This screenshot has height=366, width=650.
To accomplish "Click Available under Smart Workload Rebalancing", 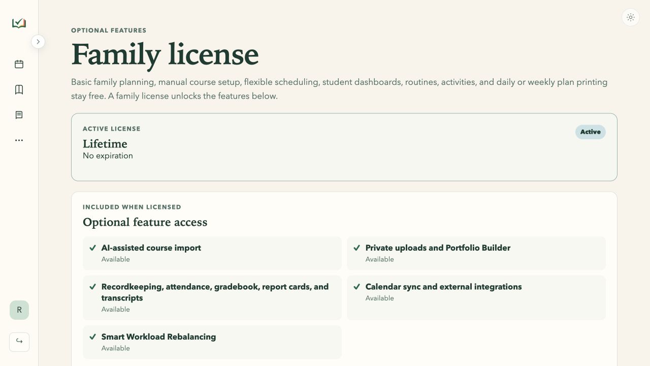I will click(116, 348).
